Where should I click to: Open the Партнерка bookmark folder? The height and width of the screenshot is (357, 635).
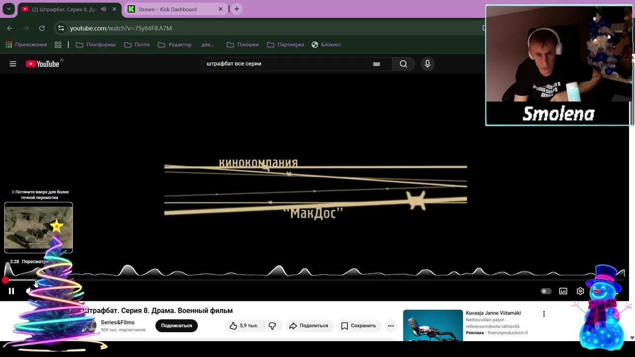[x=285, y=45]
